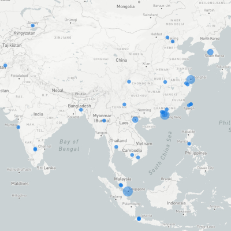Click the 'Kolkata' city label
The image size is (231, 231).
(x=73, y=117)
